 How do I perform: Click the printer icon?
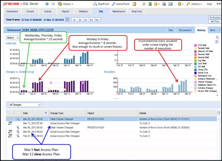(x=164, y=4)
